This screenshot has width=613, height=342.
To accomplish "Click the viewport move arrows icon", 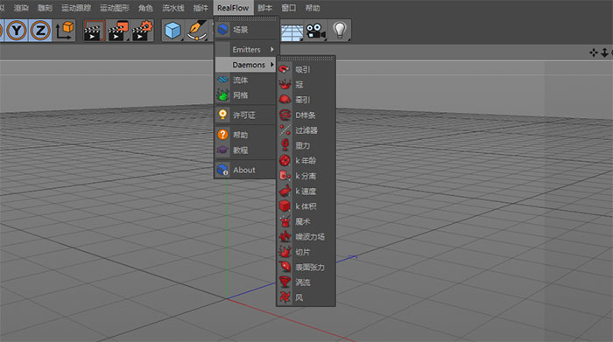I will pyautogui.click(x=594, y=52).
